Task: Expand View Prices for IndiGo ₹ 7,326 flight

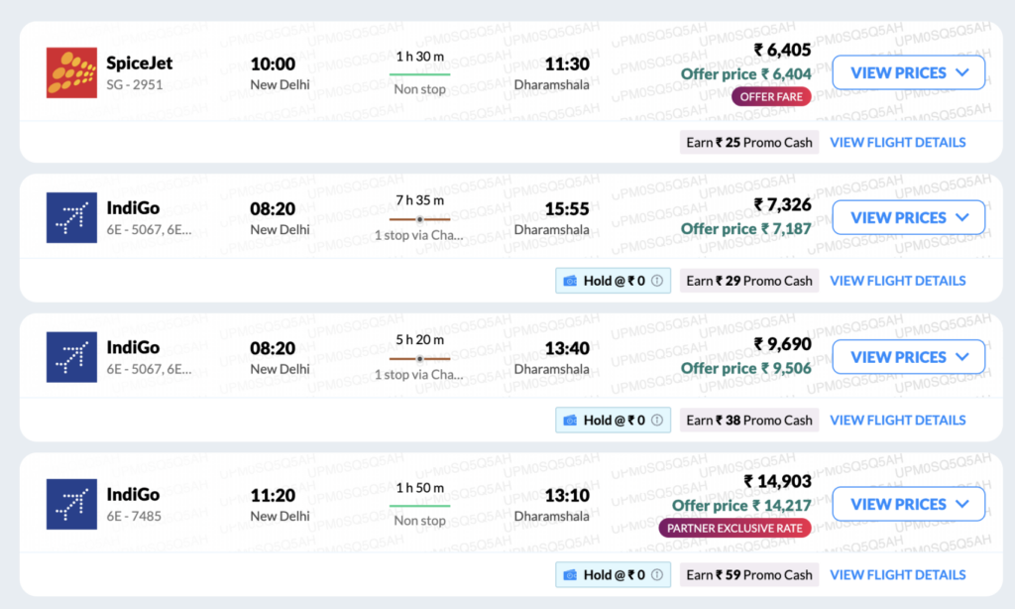Action: pos(908,217)
